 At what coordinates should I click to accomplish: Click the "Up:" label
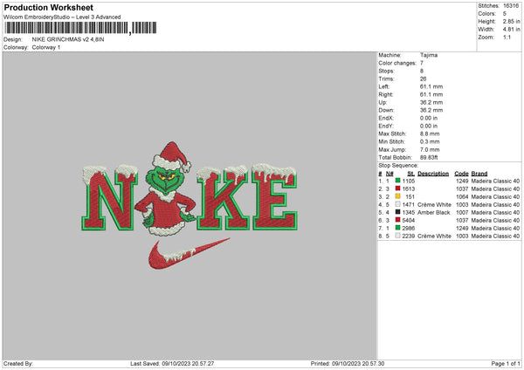[383, 102]
